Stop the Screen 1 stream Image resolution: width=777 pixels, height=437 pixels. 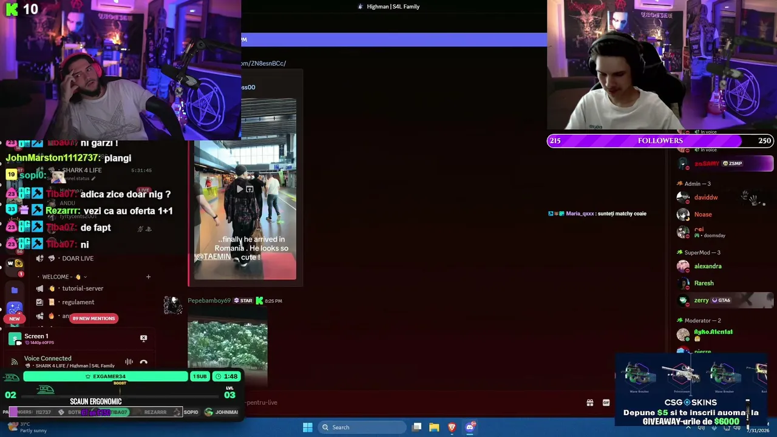click(x=143, y=338)
